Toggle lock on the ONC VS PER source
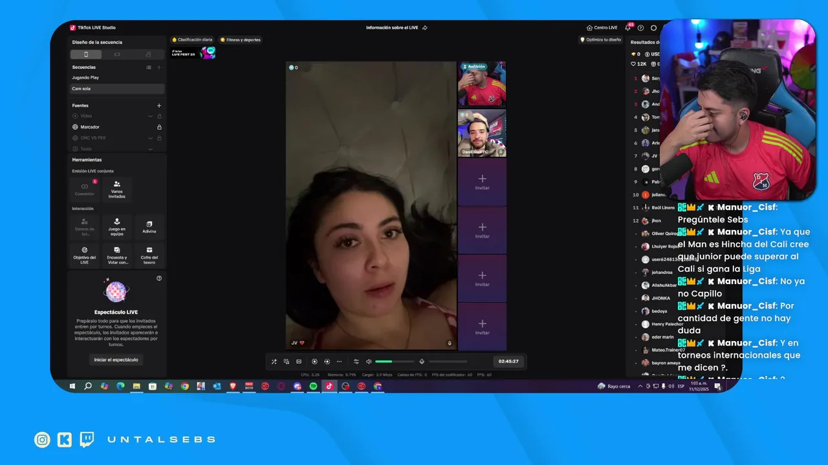Image resolution: width=828 pixels, height=465 pixels. (x=159, y=138)
